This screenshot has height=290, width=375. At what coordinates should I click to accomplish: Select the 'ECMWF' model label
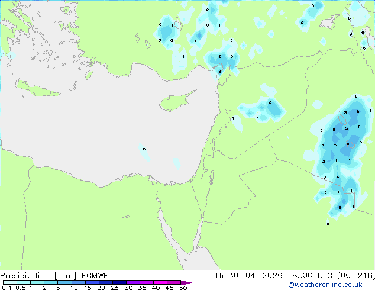click(x=95, y=276)
